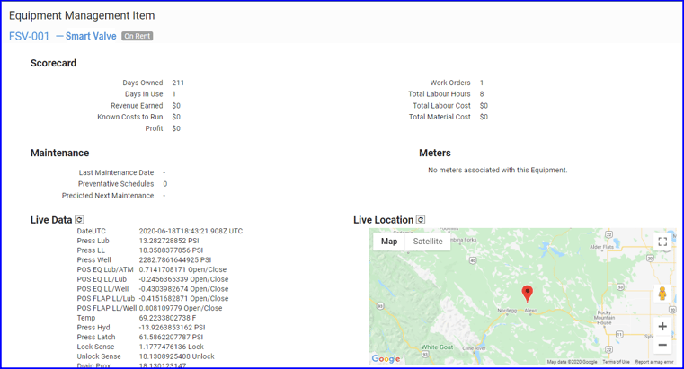Click the Last Maintenance Date label
The image size is (684, 369).
point(116,172)
